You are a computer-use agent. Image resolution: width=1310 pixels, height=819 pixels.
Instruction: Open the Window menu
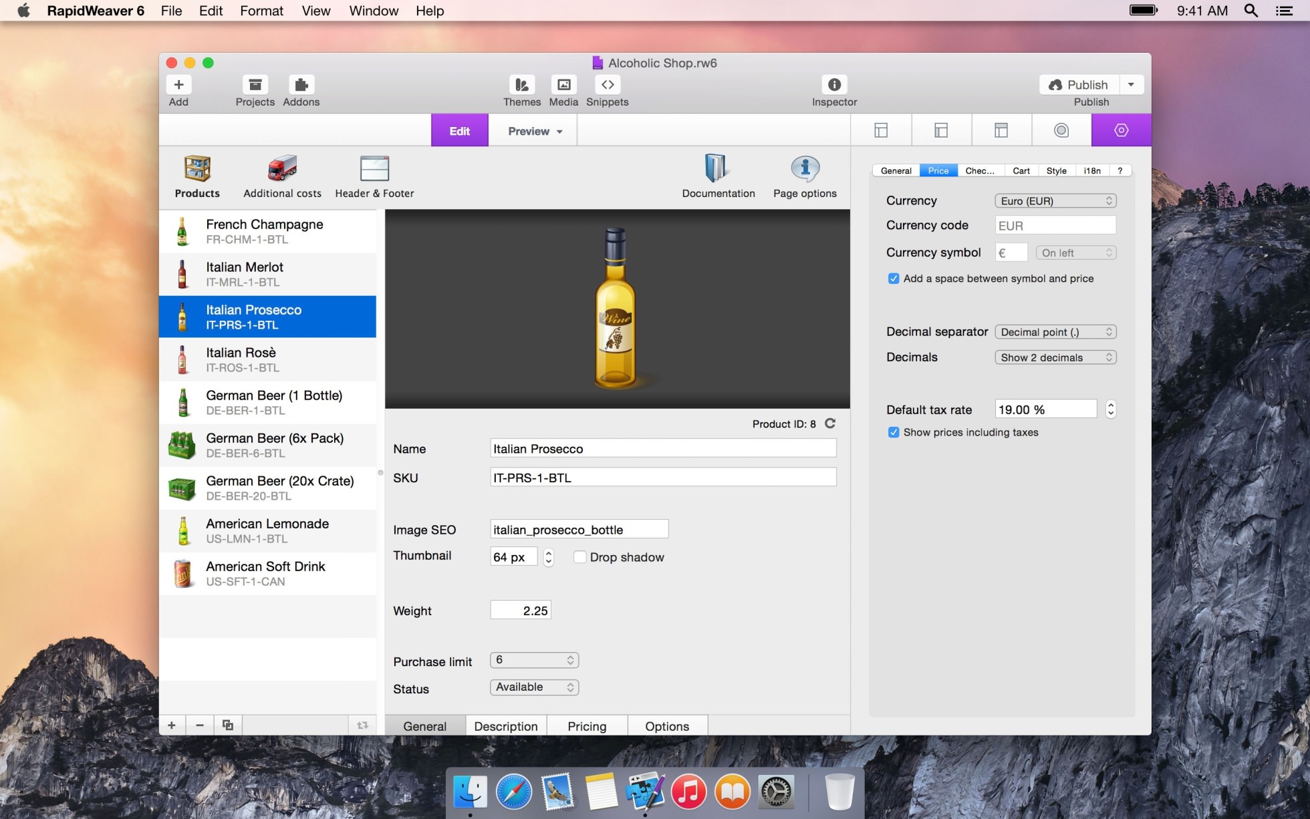[374, 11]
